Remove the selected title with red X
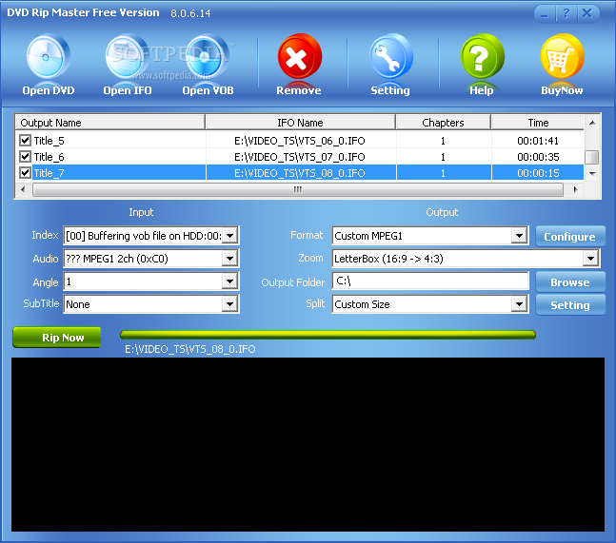Image resolution: width=616 pixels, height=543 pixels. (299, 57)
